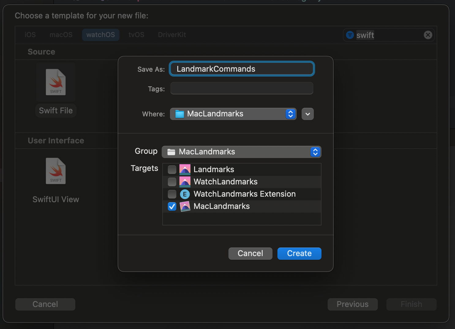Viewport: 455px width, 329px height.
Task: Enable the WatchLandmarks Extension target checkbox
Action: [x=172, y=194]
